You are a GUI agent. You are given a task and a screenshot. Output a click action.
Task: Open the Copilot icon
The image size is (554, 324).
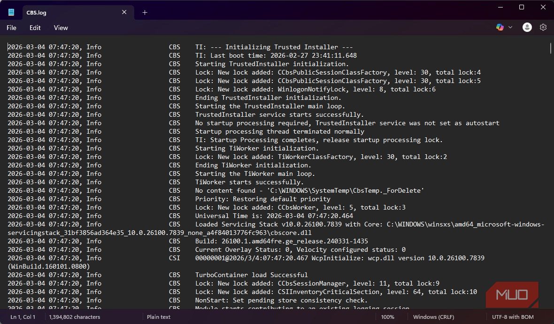500,27
